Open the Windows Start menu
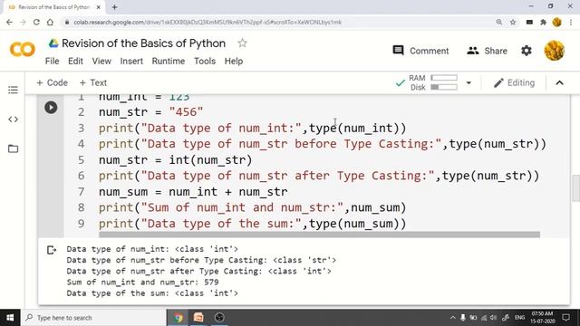The image size is (580, 326). pos(10,318)
